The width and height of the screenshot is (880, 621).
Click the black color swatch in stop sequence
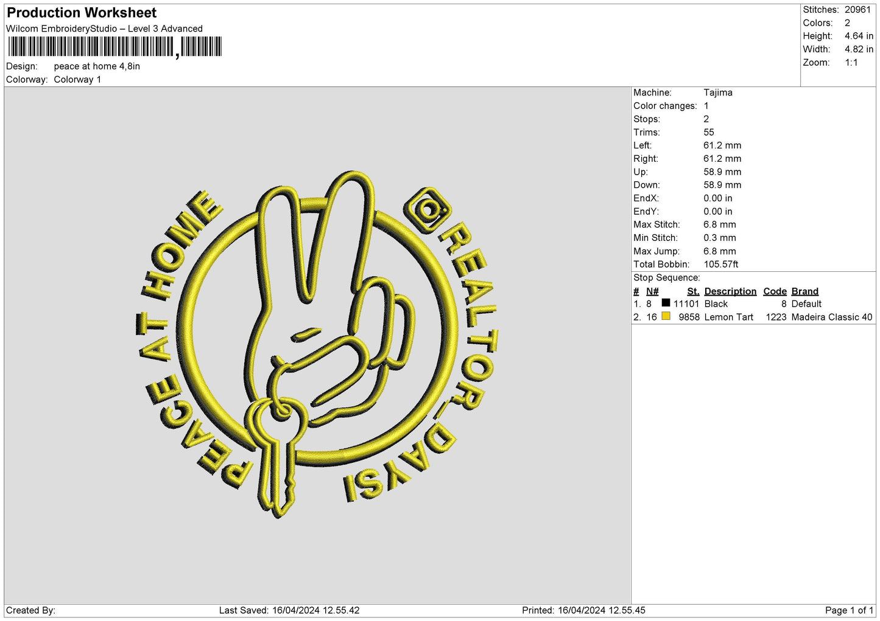click(666, 303)
